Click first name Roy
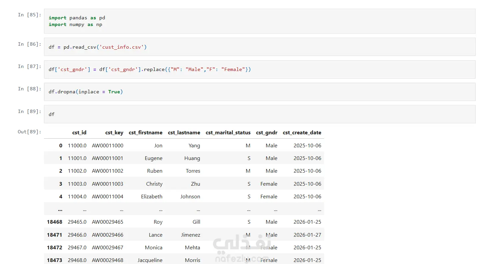 (158, 222)
